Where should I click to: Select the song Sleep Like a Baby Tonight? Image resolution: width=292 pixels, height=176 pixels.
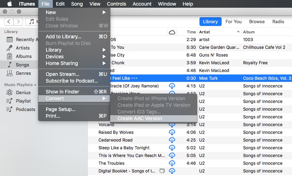tap(190, 148)
